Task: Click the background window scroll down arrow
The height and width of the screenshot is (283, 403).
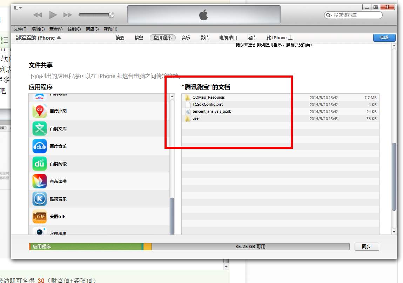Action: tap(226, 266)
